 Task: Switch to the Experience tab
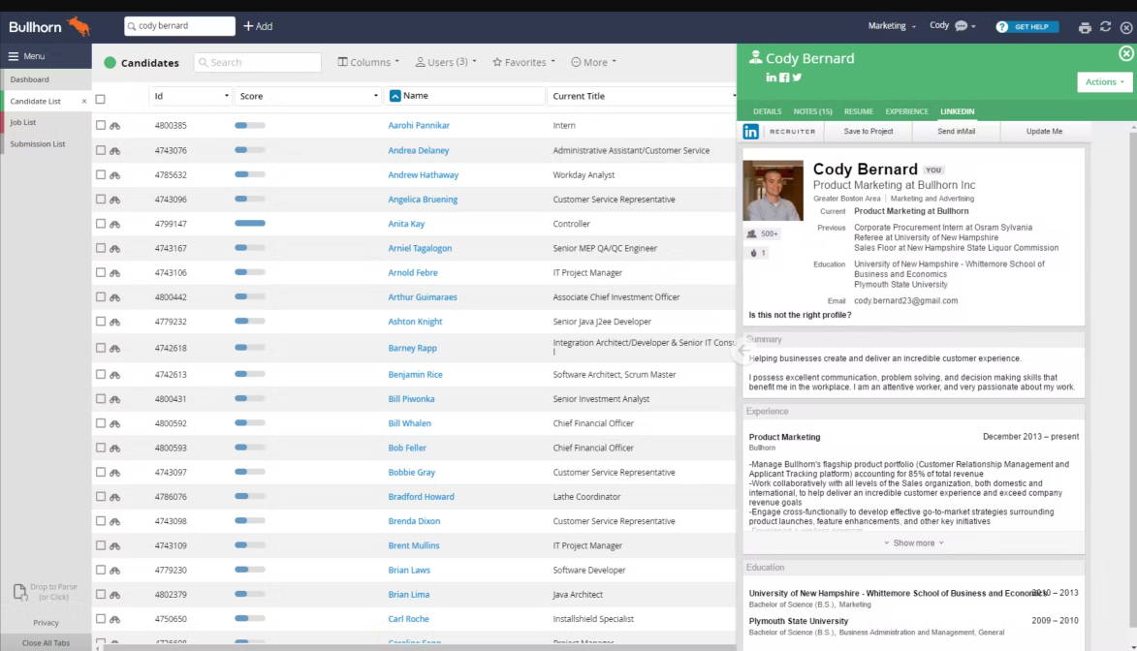point(906,111)
